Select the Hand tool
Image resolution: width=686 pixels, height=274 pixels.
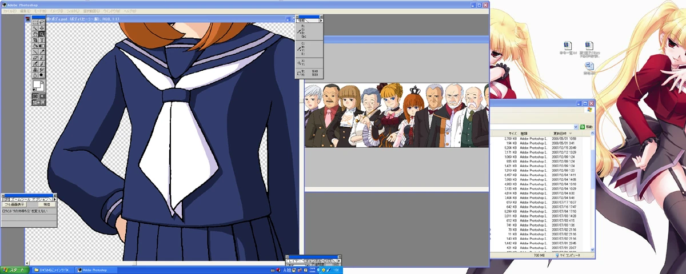point(35,34)
